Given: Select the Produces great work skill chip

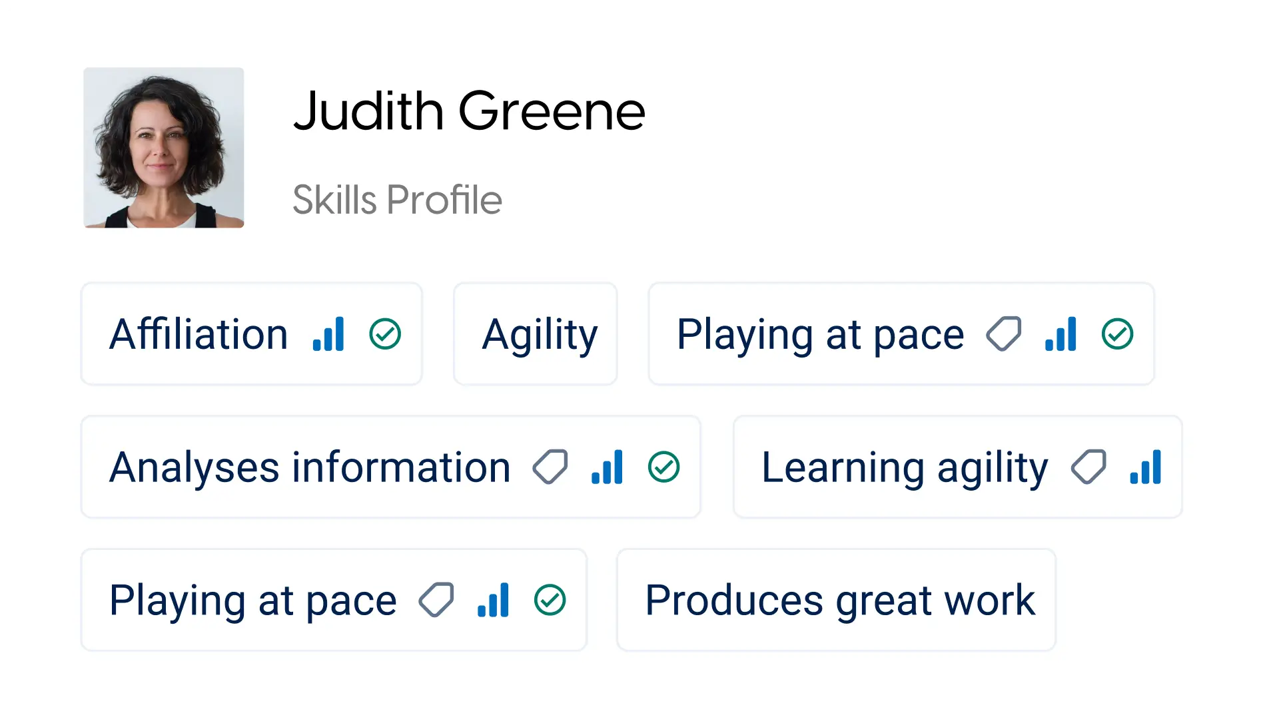Looking at the screenshot, I should pyautogui.click(x=839, y=600).
